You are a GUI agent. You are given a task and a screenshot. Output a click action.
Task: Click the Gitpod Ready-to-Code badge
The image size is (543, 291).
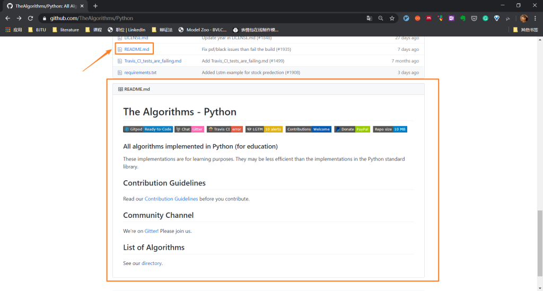[148, 129]
